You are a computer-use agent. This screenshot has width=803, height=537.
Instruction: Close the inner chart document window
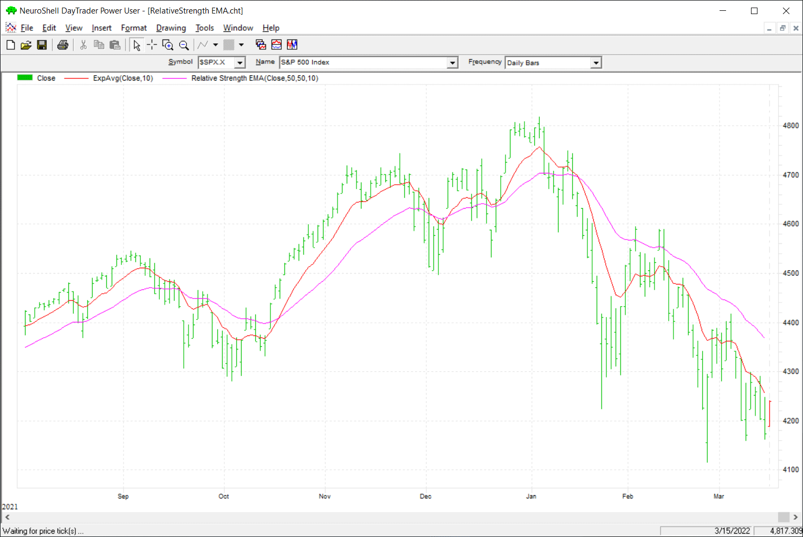point(796,28)
